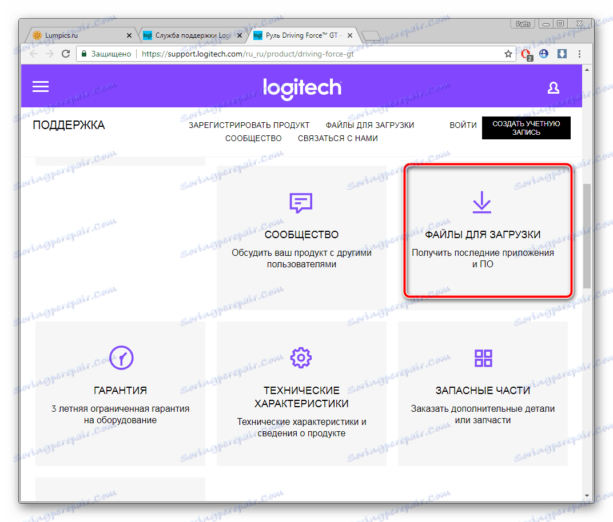Screen dimensions: 613x522
Task: Click the СОЗДАТЬ УЧЕТНУЮ ЗАПИСЬ button
Action: tap(526, 128)
